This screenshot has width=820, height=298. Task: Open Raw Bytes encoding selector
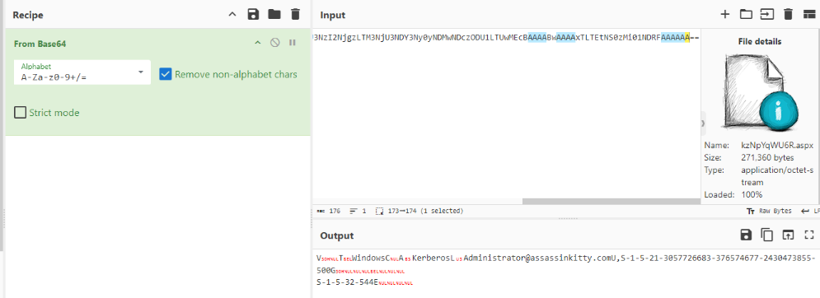point(769,212)
